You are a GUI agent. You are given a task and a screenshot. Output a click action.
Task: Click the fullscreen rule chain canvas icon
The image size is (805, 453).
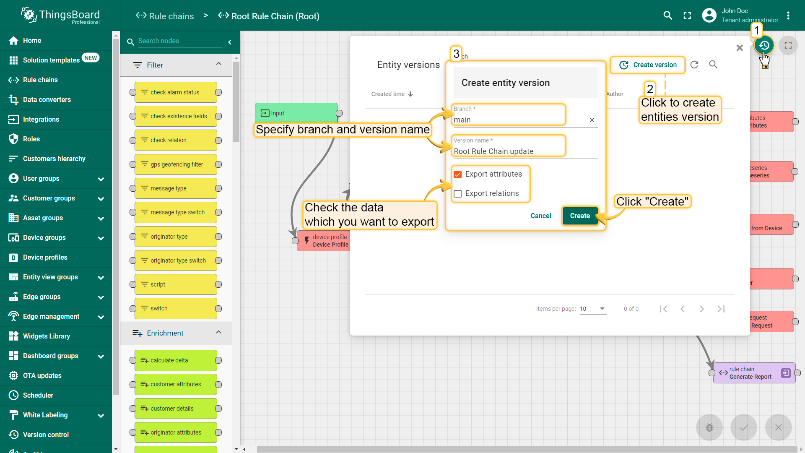(788, 45)
